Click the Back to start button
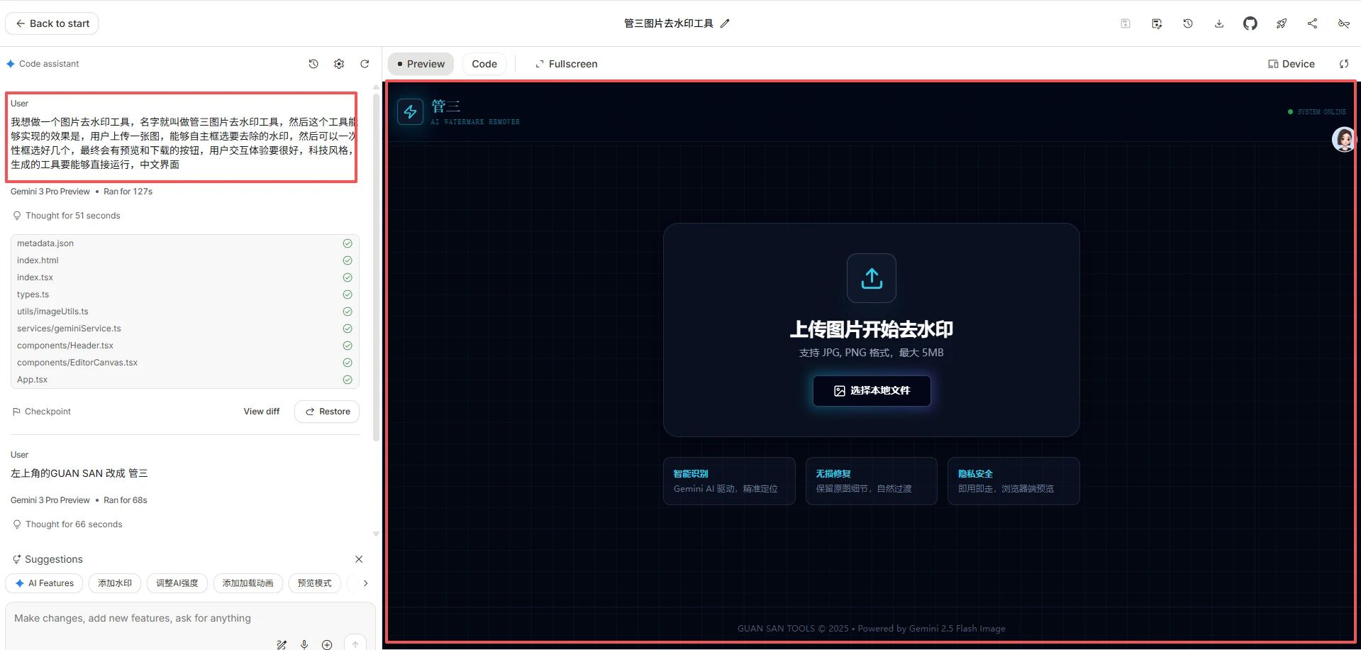This screenshot has width=1361, height=650. (51, 23)
